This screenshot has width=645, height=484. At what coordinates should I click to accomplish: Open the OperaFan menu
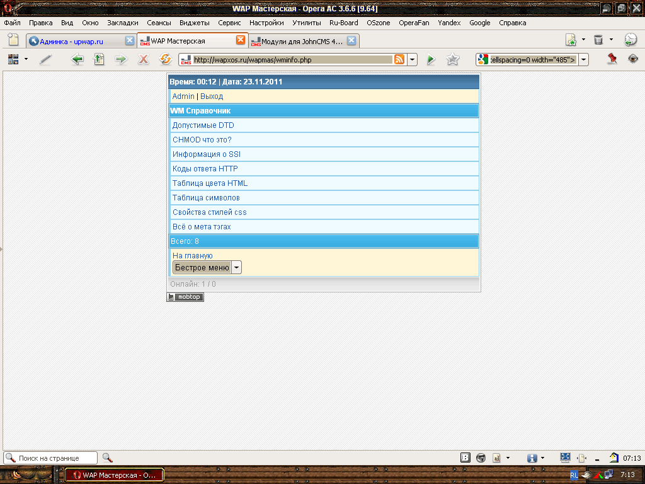[414, 23]
